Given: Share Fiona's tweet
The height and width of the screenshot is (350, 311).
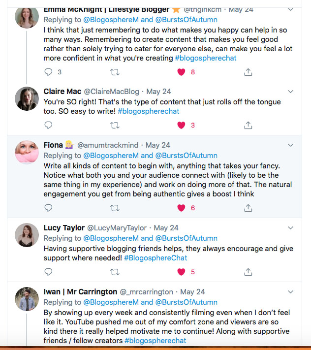Looking at the screenshot, I should (248, 208).
